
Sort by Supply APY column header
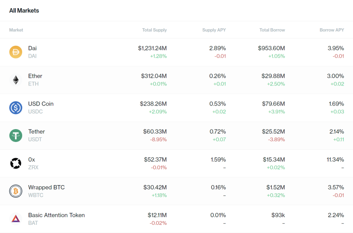[x=214, y=30]
